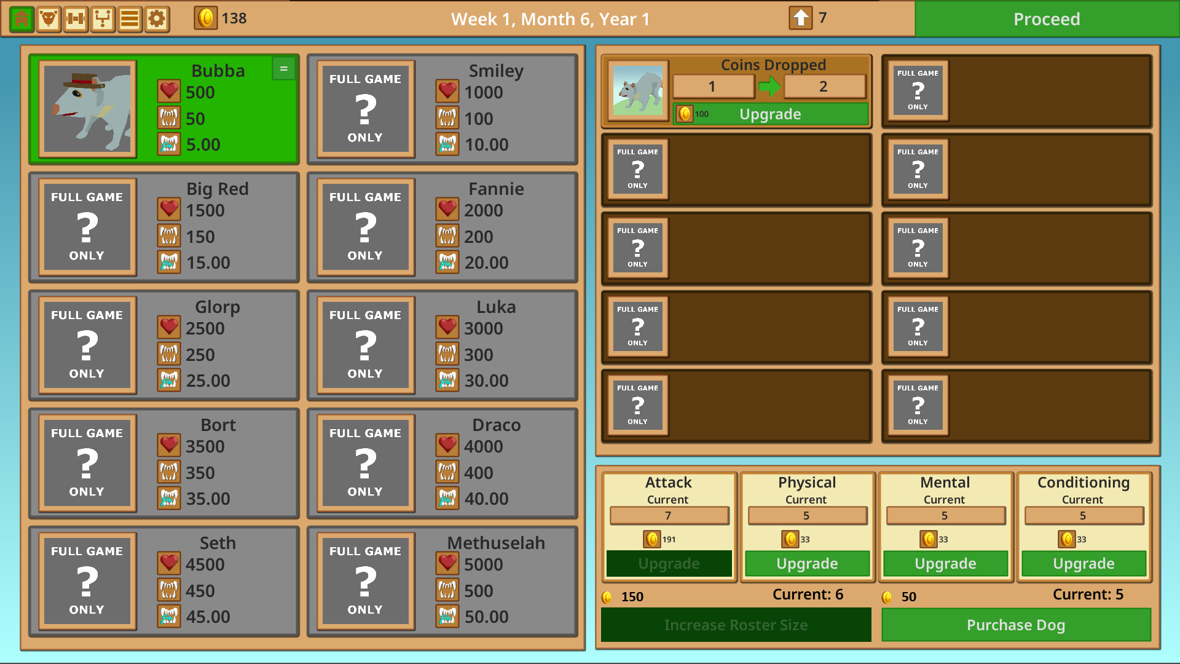Open the settings gear icon
The image size is (1180, 664).
coord(155,19)
